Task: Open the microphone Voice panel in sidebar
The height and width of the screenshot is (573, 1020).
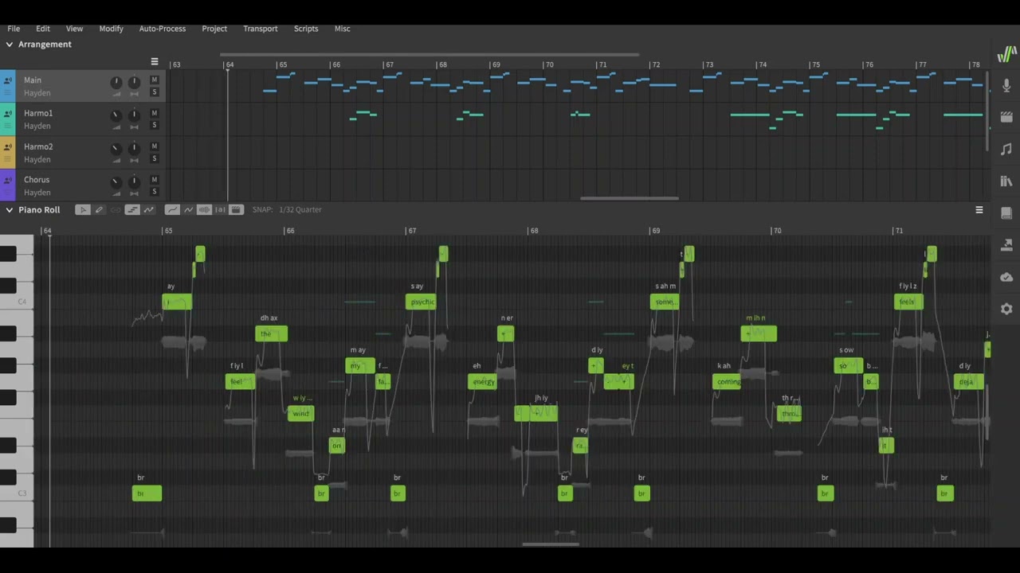Action: pyautogui.click(x=1006, y=85)
